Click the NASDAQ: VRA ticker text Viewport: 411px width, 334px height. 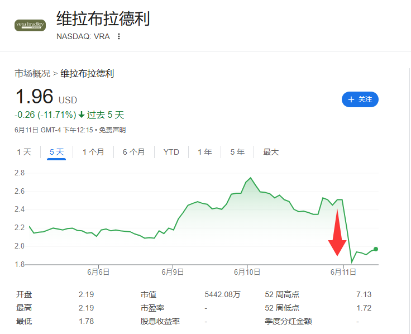click(83, 36)
